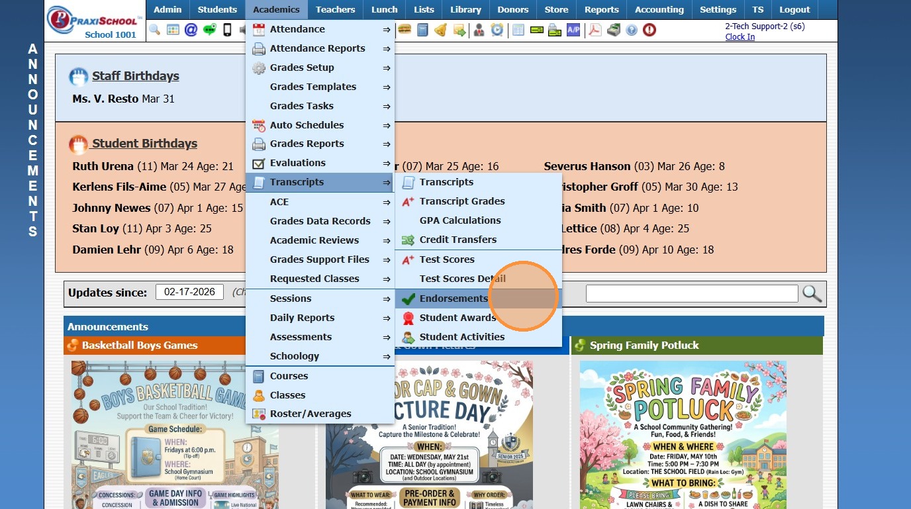Click the yellow note with green arrow icon
This screenshot has width=911, height=509.
tap(459, 30)
